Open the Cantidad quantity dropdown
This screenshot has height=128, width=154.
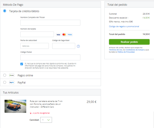(x=46, y=120)
